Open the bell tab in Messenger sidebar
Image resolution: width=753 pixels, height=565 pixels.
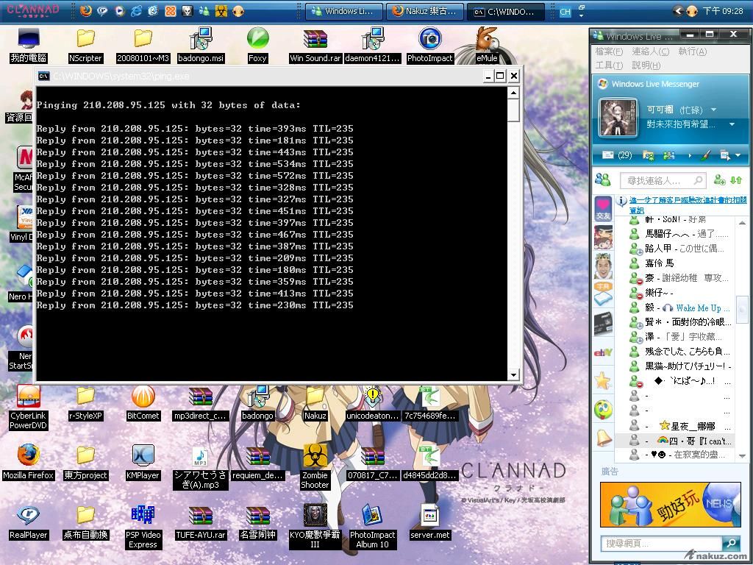click(603, 438)
